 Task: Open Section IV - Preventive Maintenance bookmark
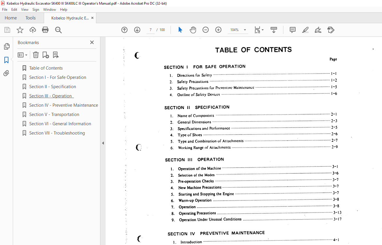point(64,105)
